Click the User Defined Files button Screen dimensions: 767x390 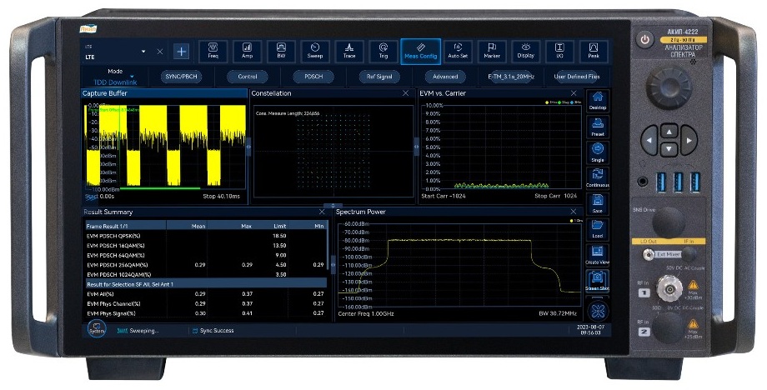pos(577,77)
